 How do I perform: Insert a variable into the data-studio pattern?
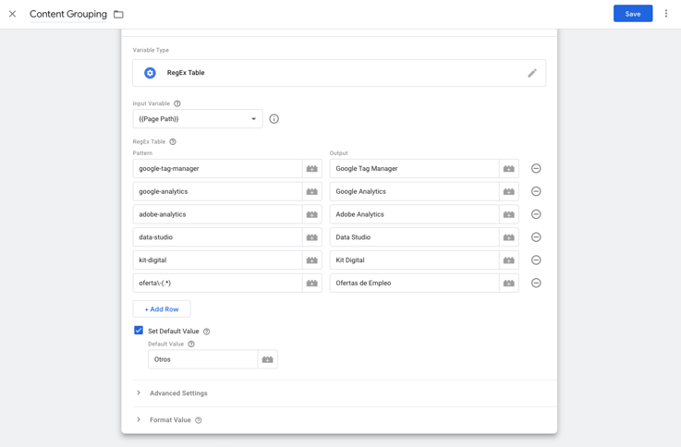311,237
